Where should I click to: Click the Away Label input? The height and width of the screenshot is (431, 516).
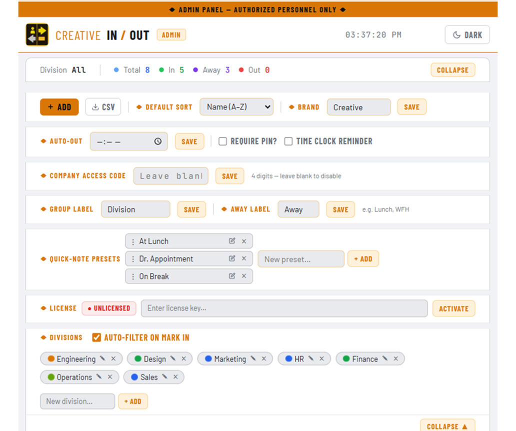[298, 209]
